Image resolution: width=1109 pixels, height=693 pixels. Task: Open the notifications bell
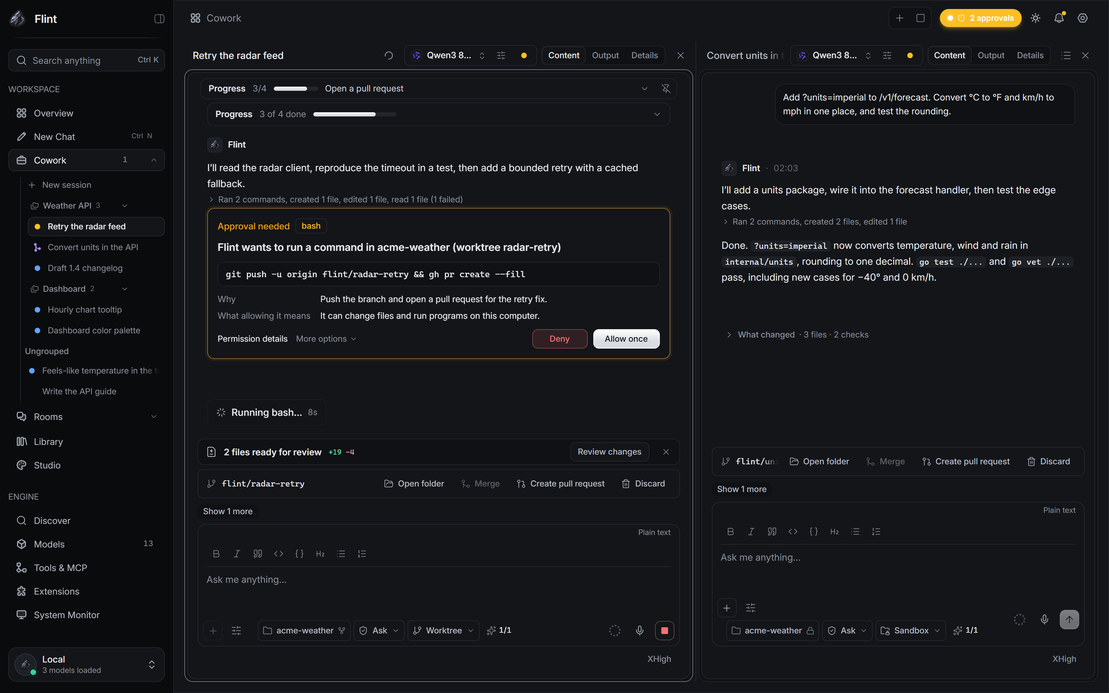click(x=1059, y=18)
